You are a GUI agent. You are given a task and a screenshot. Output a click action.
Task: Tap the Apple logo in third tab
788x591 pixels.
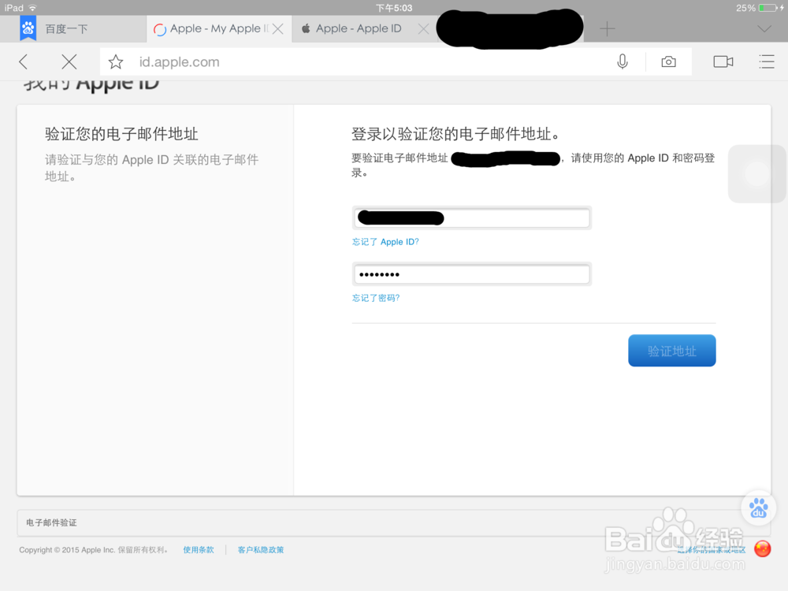[x=306, y=28]
